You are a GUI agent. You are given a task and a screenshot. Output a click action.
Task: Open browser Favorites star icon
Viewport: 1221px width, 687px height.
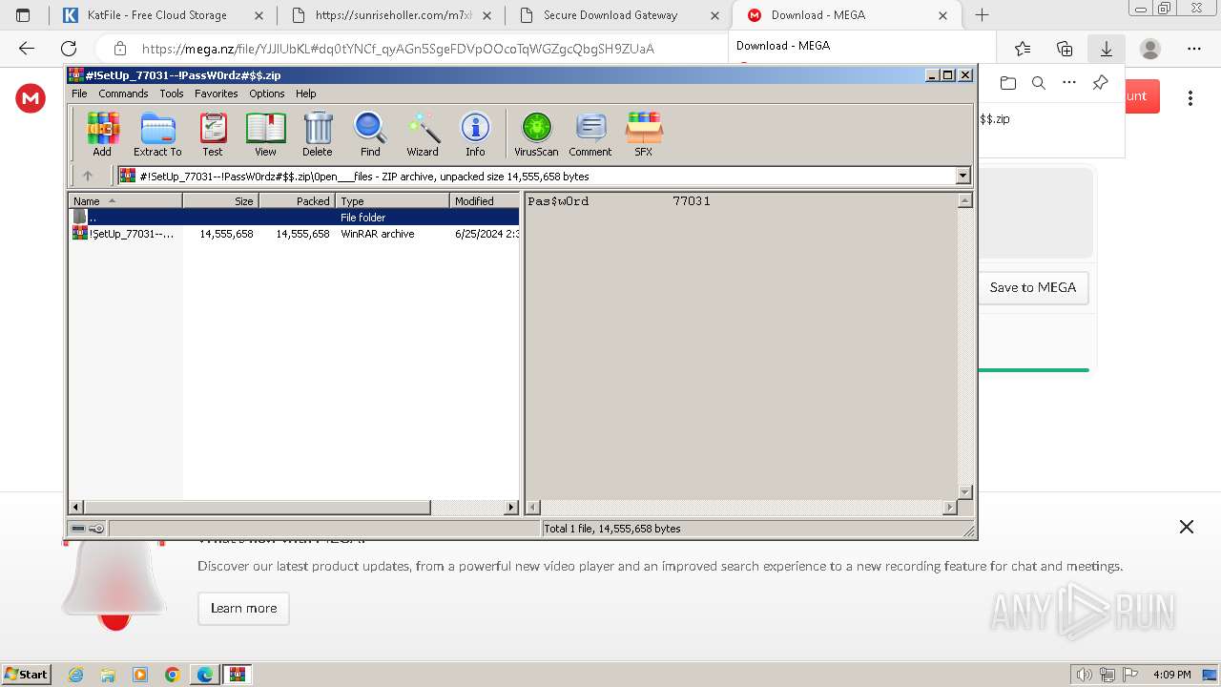pyautogui.click(x=1023, y=49)
